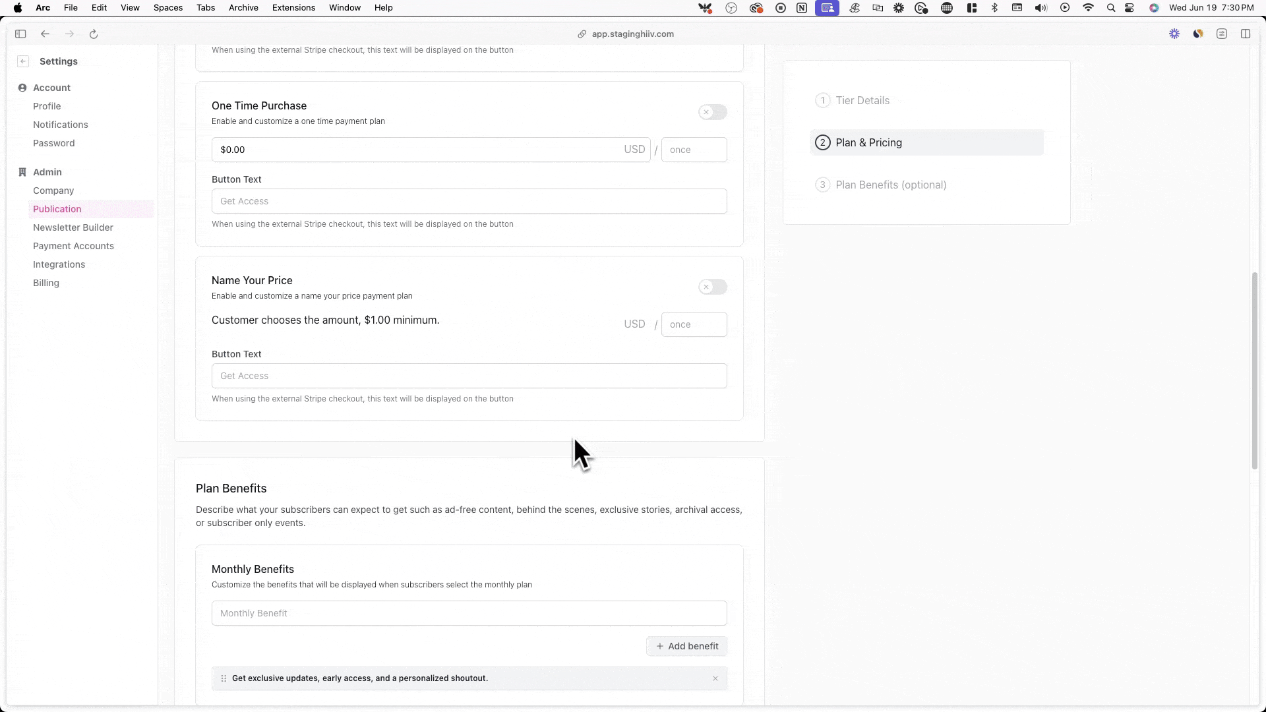Click the Siri icon in the menu bar
Viewport: 1266px width, 712px height.
1154,8
